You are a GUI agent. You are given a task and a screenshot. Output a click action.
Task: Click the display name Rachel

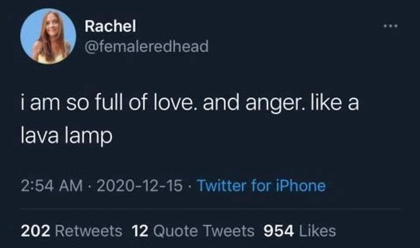click(x=111, y=26)
